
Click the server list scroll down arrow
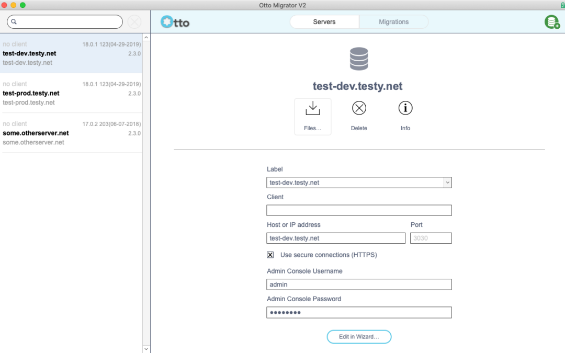point(146,349)
